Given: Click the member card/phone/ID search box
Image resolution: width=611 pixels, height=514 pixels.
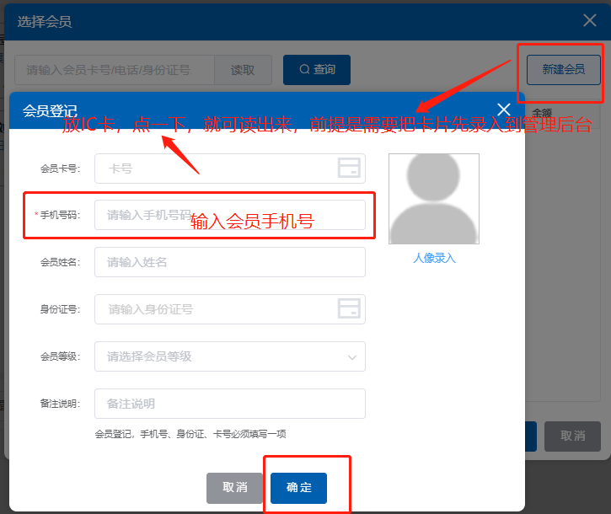Looking at the screenshot, I should coord(114,70).
